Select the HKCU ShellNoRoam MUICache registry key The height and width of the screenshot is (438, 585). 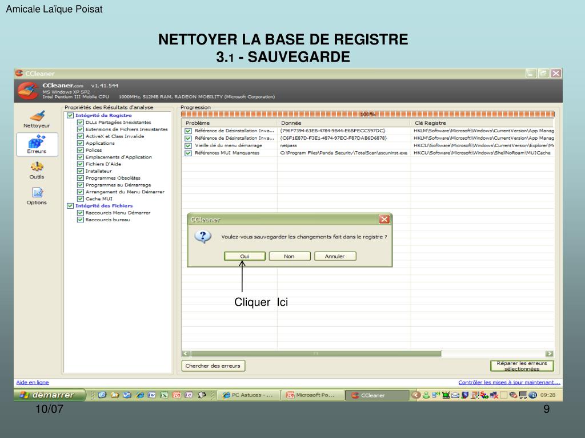(482, 153)
